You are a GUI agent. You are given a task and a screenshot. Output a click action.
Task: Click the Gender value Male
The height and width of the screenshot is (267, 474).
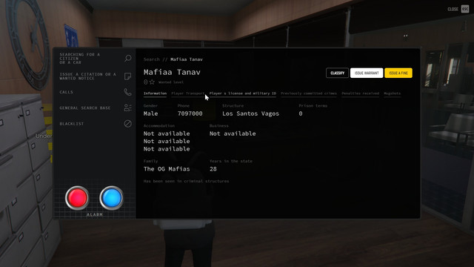[x=150, y=113]
